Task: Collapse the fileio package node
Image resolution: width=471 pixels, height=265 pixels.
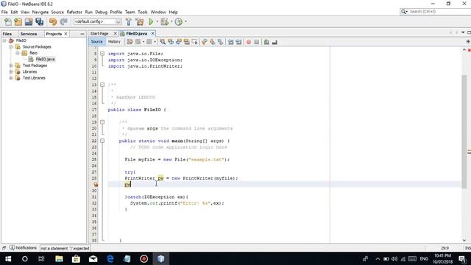Action: (x=18, y=53)
